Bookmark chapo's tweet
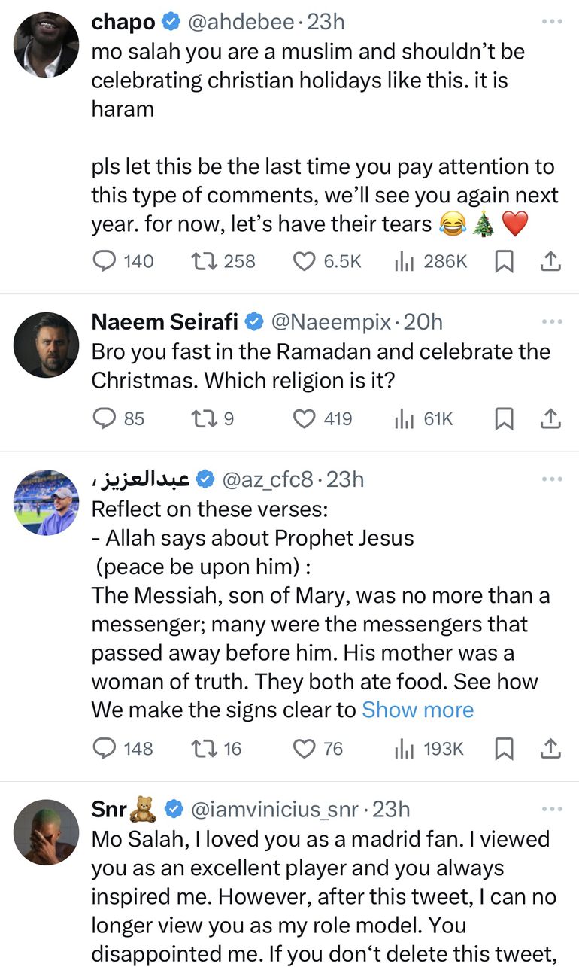Image resolution: width=579 pixels, height=967 pixels. [x=505, y=261]
